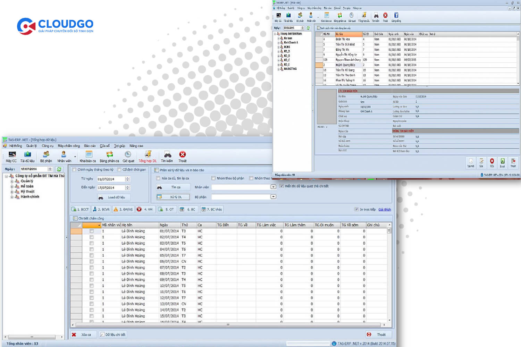
Task: Click Load dữ liệu button
Action: (x=114, y=197)
